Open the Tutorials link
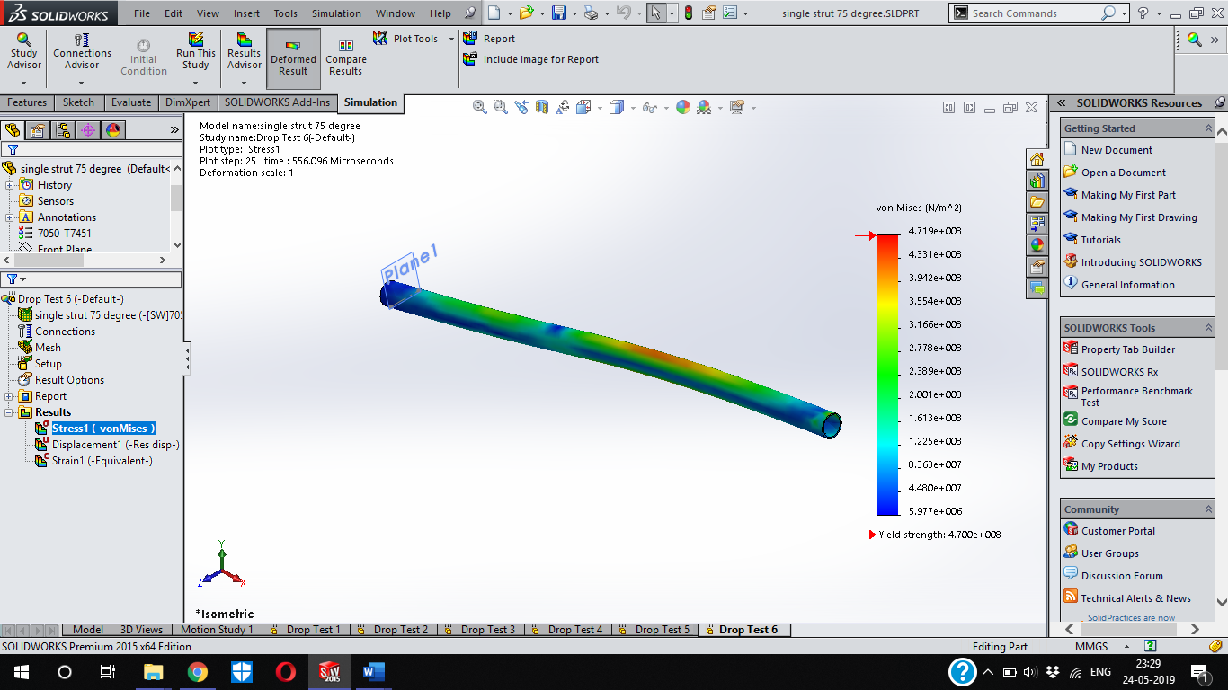Screen dimensions: 1228x690 pyautogui.click(x=1100, y=240)
